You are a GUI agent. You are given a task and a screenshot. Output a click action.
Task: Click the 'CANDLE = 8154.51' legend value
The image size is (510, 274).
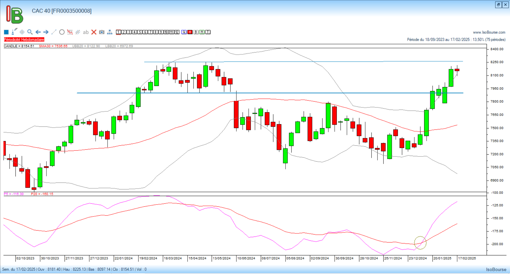click(x=19, y=46)
